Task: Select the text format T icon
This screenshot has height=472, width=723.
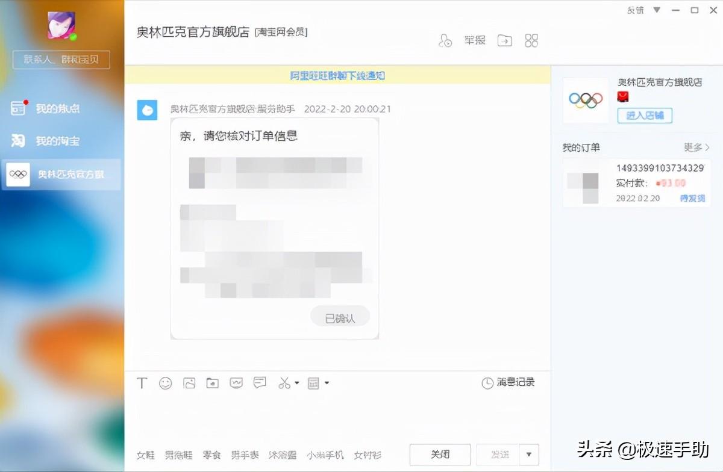Action: coord(142,383)
